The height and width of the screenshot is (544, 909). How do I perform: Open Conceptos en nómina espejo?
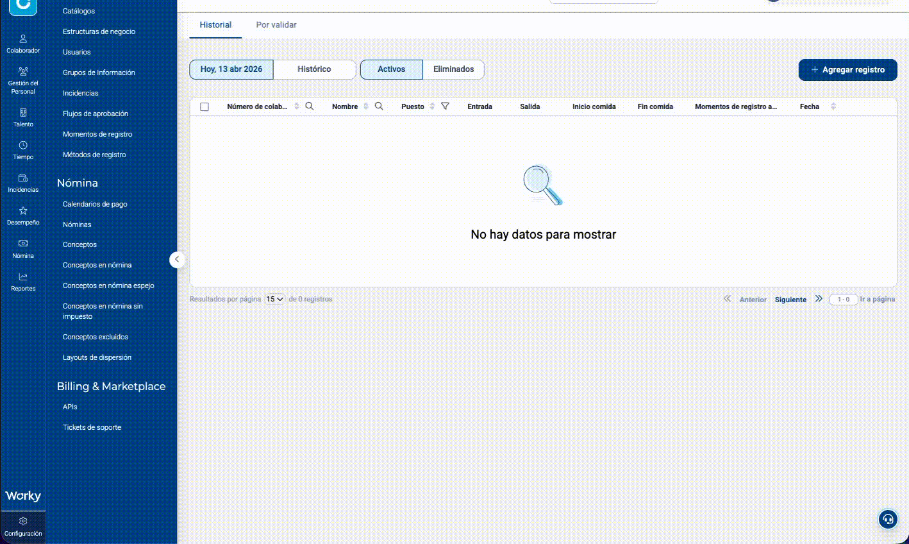108,285
